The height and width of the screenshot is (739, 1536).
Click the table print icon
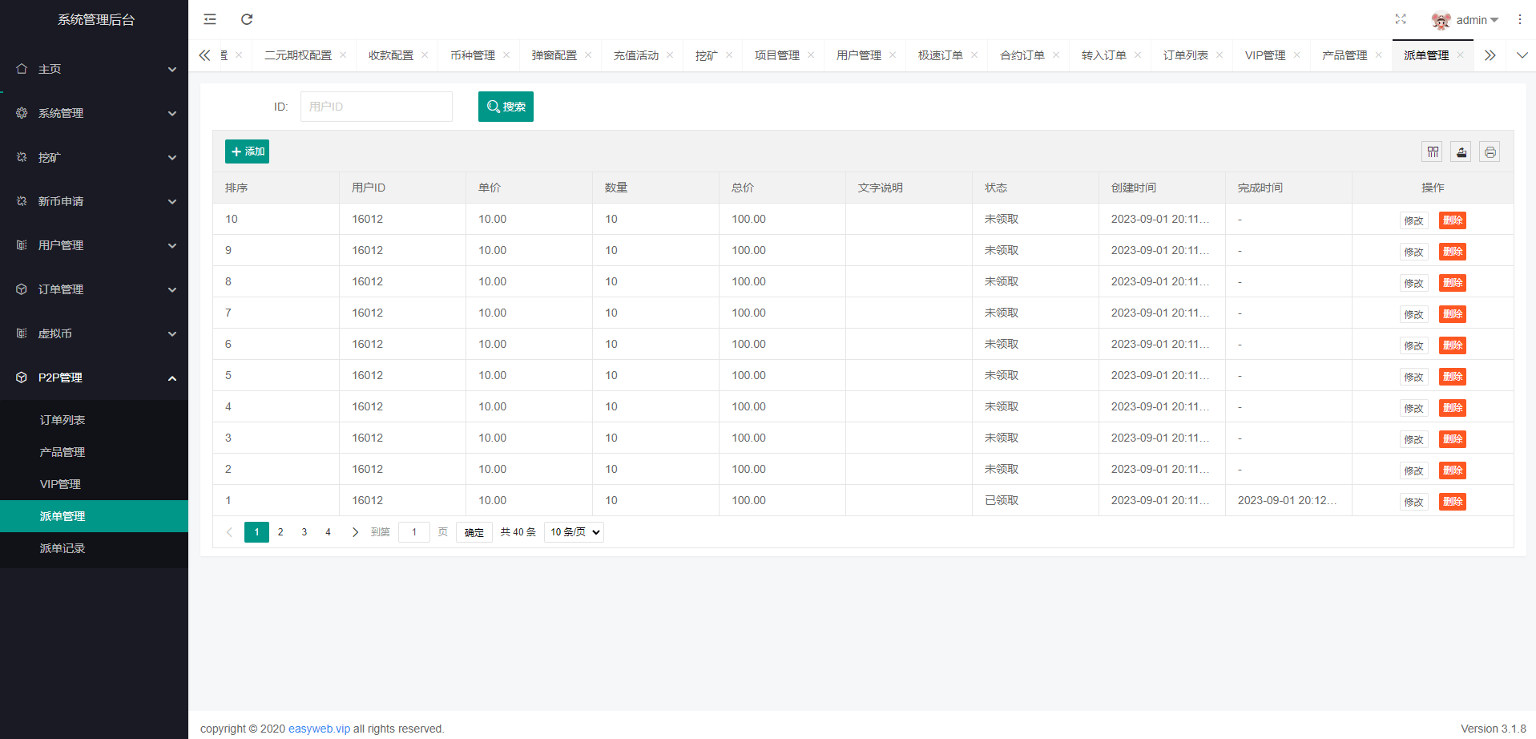tap(1490, 151)
